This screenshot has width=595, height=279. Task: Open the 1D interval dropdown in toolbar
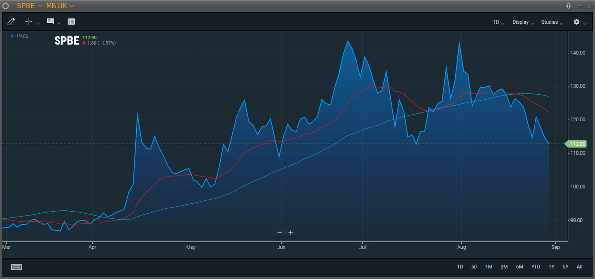pyautogui.click(x=499, y=22)
